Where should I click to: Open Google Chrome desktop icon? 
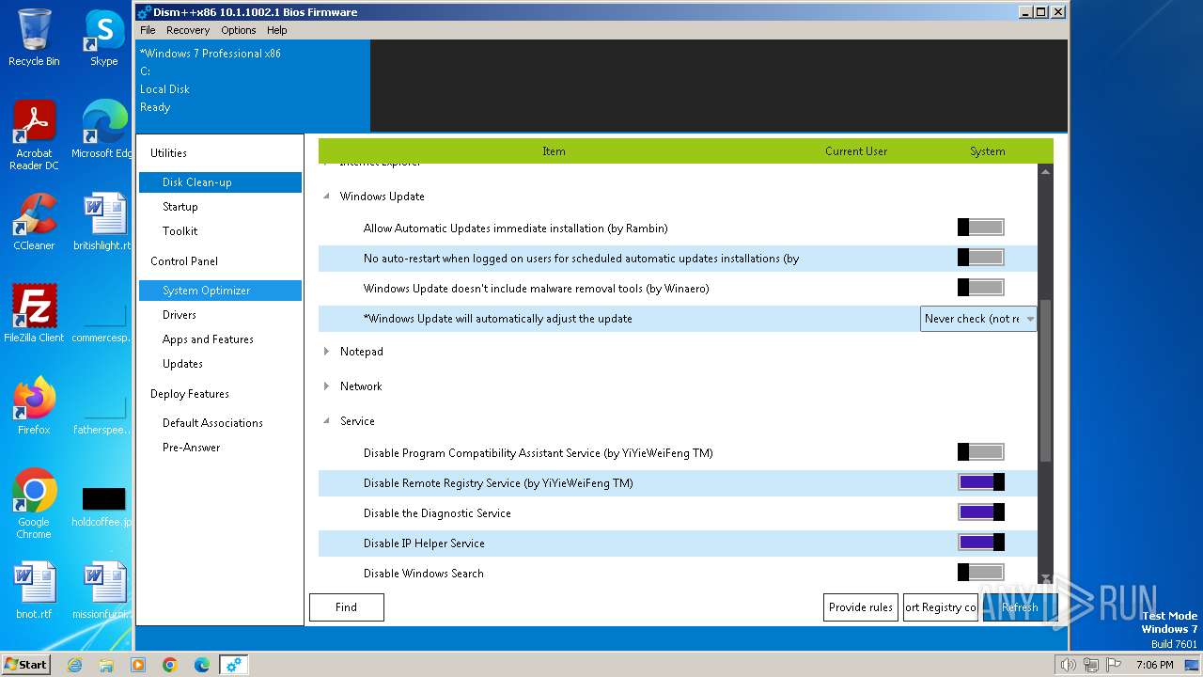click(x=34, y=503)
